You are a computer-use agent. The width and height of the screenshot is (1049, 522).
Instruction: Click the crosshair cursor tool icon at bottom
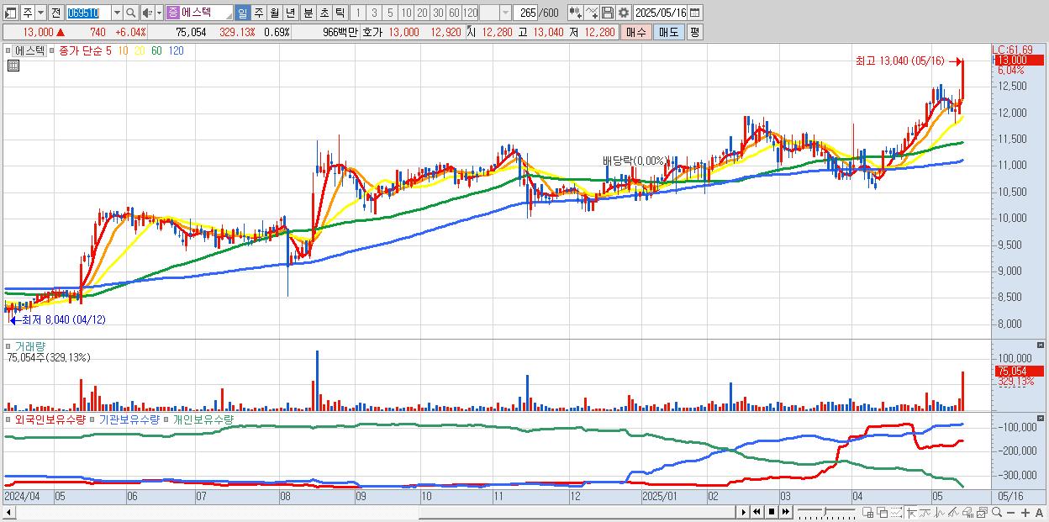(x=911, y=513)
